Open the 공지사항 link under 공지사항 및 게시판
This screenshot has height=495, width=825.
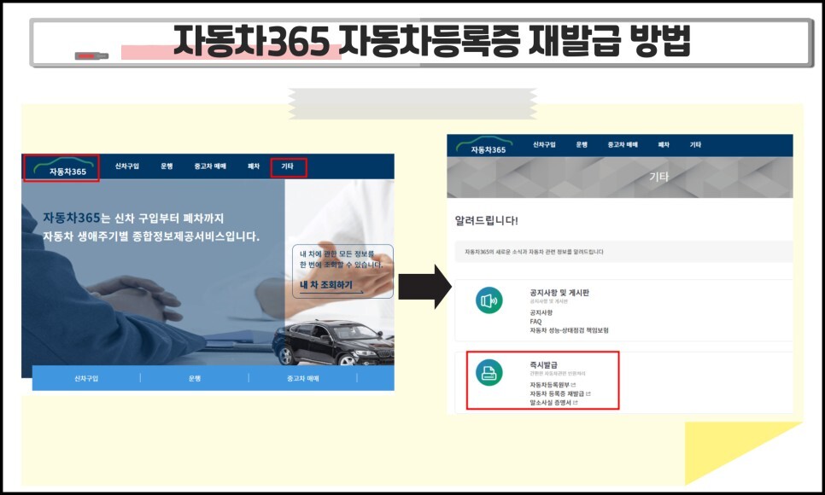point(541,312)
